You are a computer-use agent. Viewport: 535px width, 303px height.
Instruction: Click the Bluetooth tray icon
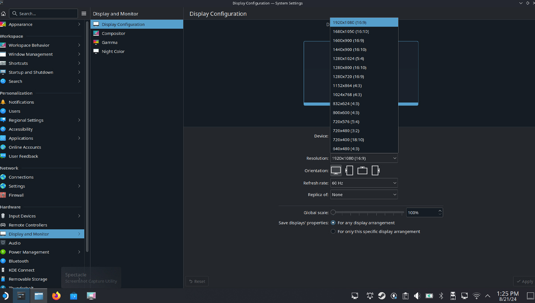(441, 296)
